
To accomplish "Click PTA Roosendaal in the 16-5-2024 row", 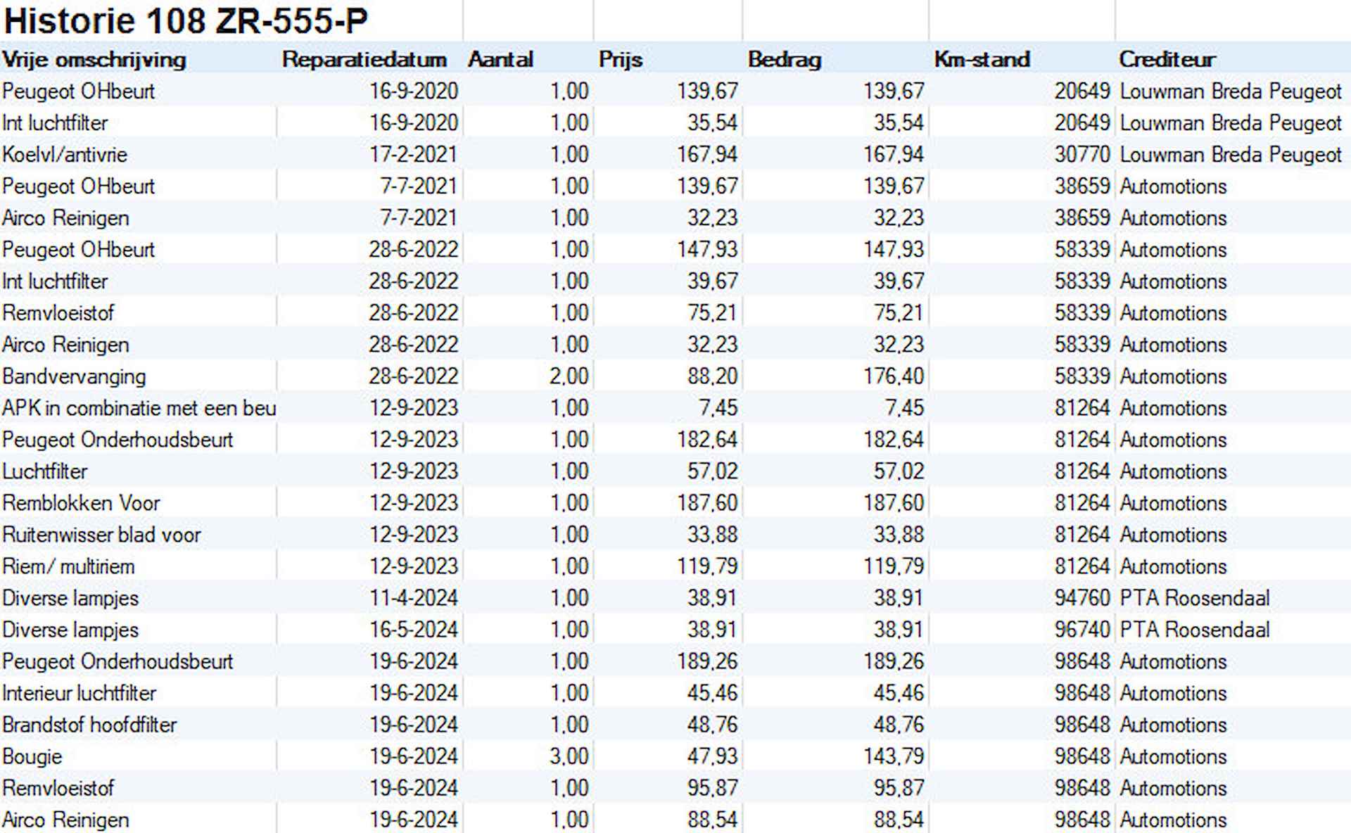I will (1195, 629).
